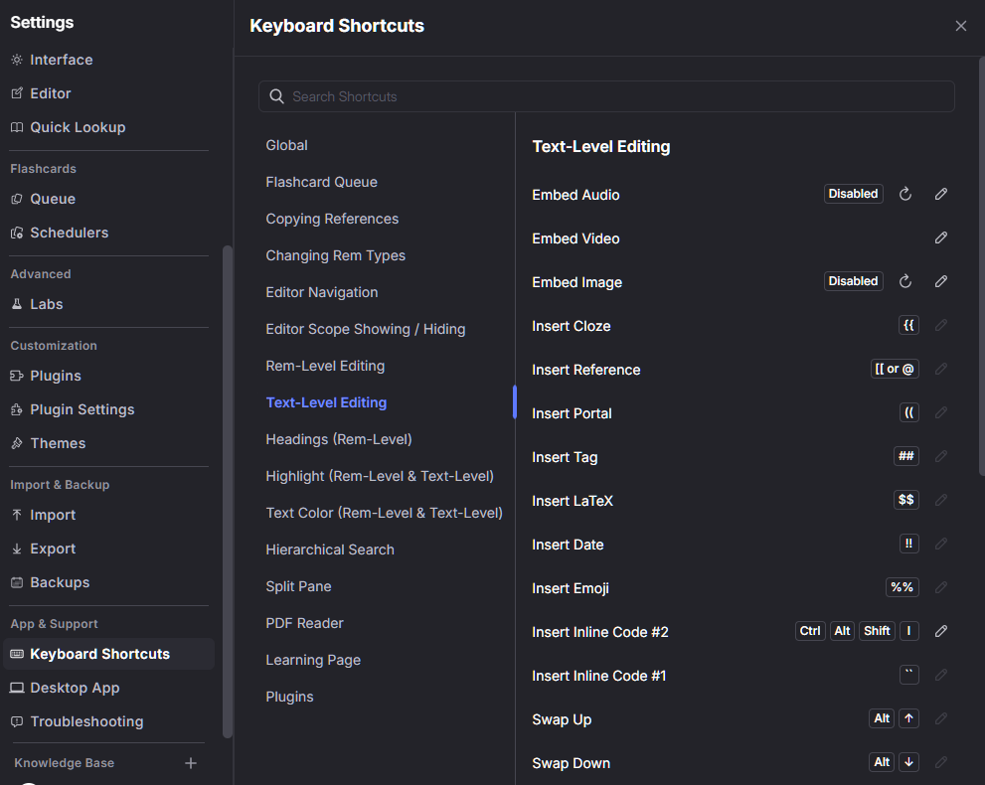Open Backups settings

[x=60, y=582]
